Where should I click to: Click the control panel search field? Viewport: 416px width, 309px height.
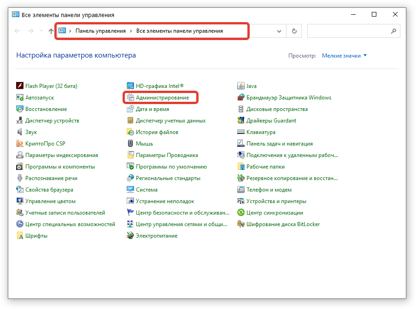pyautogui.click(x=348, y=31)
